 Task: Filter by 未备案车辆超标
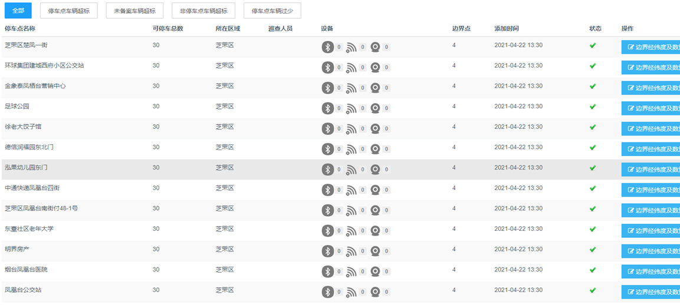135,11
